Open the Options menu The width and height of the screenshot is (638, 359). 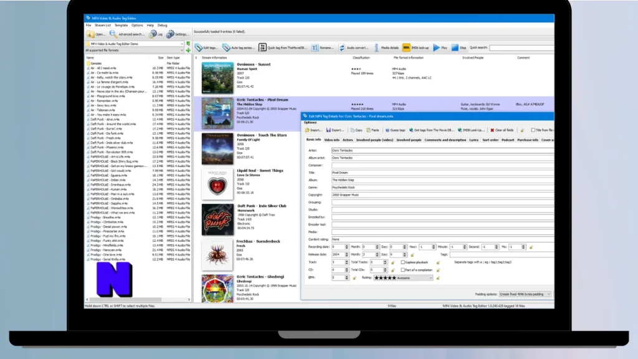pos(137,25)
